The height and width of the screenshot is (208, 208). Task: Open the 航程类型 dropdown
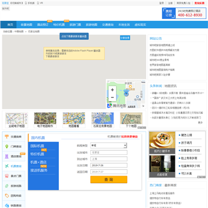(x=109, y=146)
